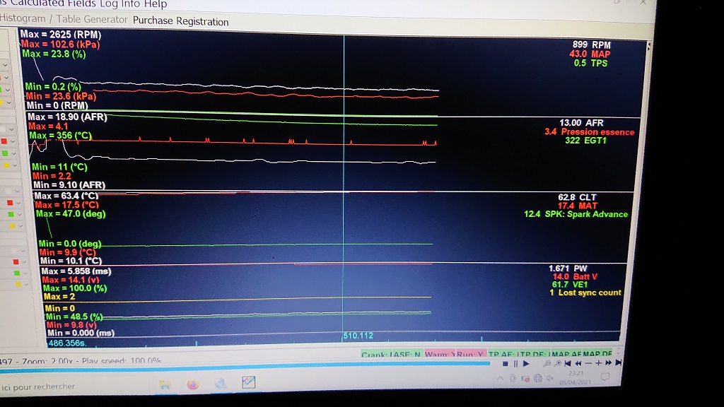Open Firefox from the Windows taskbar
Viewport: 724px width, 407px height.
(x=194, y=384)
